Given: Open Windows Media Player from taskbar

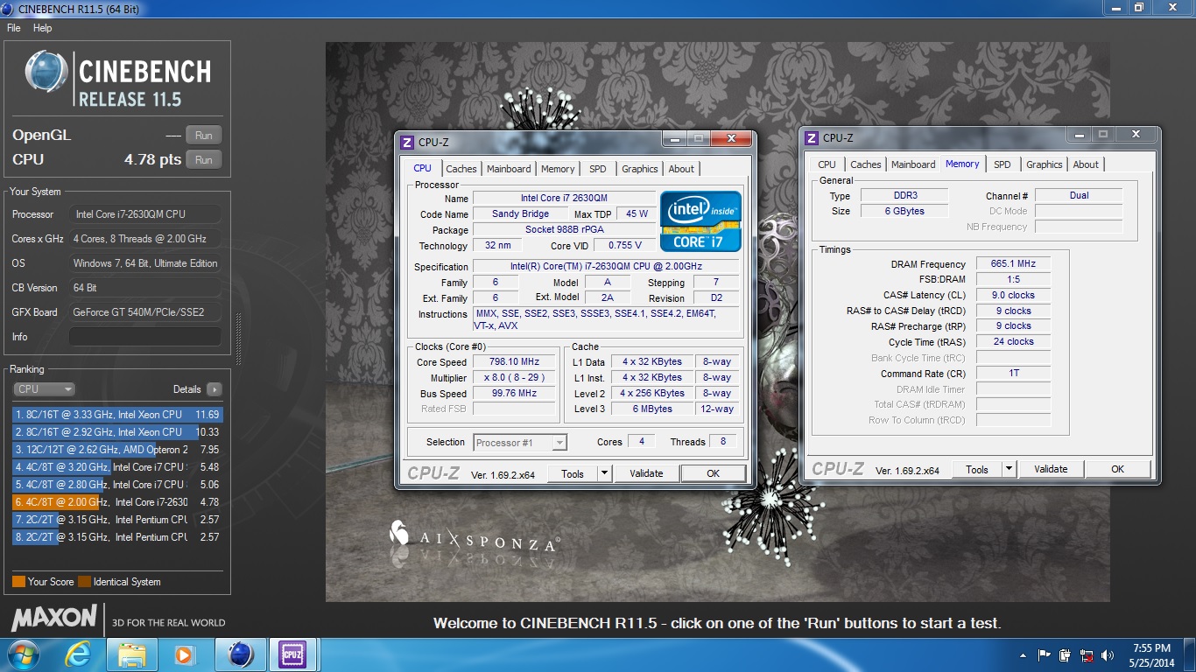Looking at the screenshot, I should tap(185, 654).
